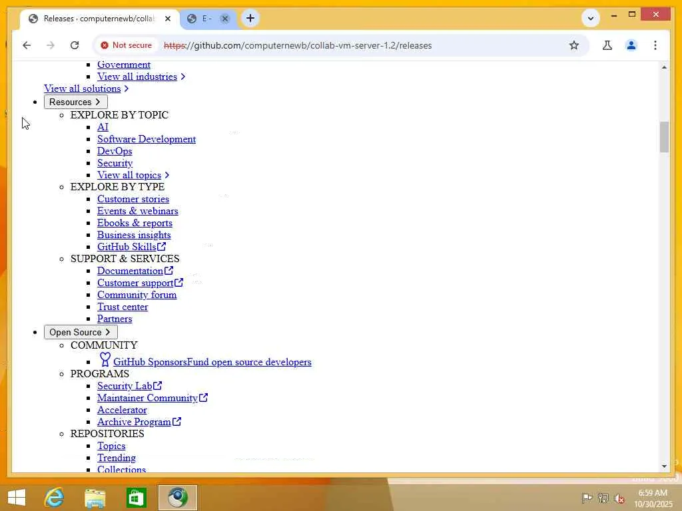Open Trust center link
The width and height of the screenshot is (682, 511).
(x=123, y=307)
